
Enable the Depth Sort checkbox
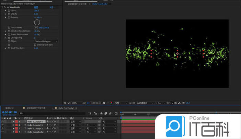35,45
